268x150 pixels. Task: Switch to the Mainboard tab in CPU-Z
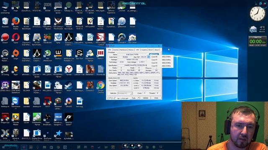point(123,50)
